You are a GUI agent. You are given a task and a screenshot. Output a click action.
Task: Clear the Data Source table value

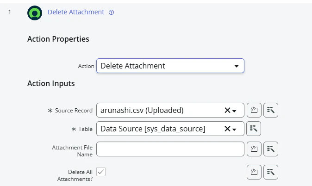227,129
